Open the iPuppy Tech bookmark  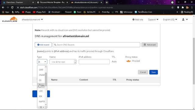[39, 12]
